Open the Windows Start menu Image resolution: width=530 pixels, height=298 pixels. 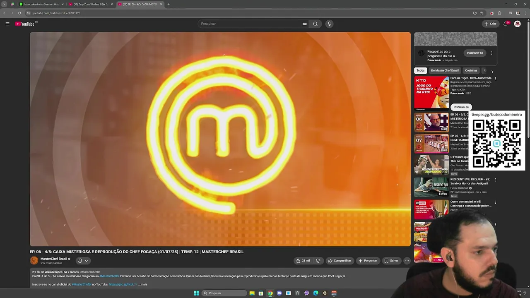[x=196, y=293]
